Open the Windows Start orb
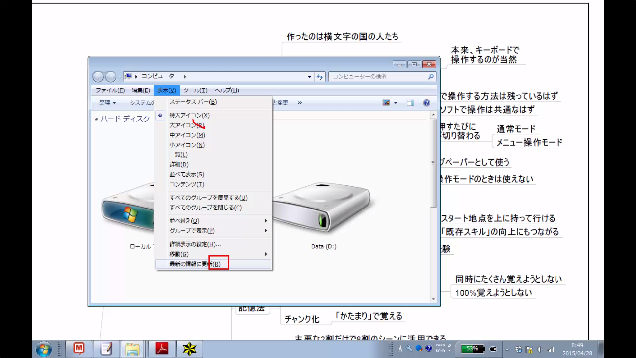636x358 pixels. (44, 349)
